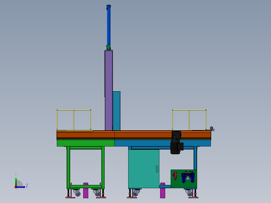
Task: Click the blue Z axis arrow of the triad
Action: [x=21, y=187]
